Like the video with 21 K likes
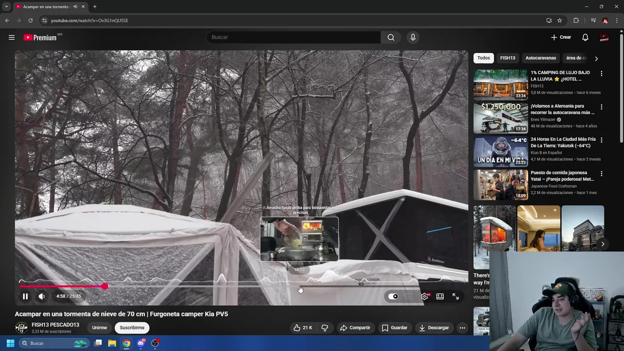Screen dimensions: 624x351 click(x=302, y=328)
